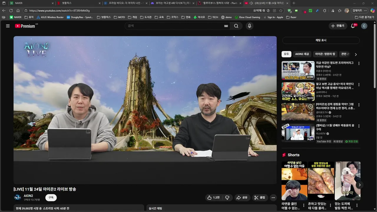Reload the current page
377x212 pixels.
(11, 11)
